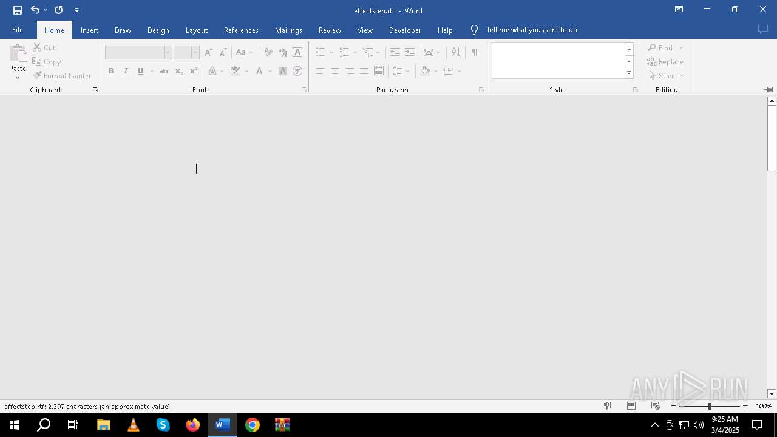Screen dimensions: 777x437
Task: Click the zoom slider handle
Action: [x=710, y=406]
